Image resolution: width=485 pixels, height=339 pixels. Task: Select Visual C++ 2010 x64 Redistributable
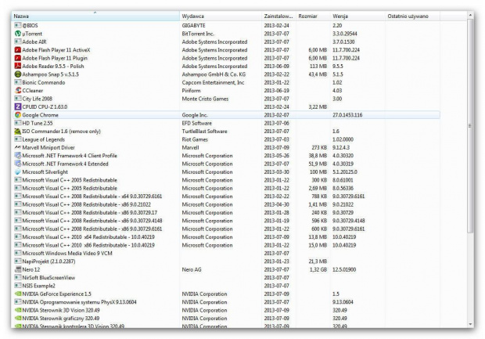point(225,237)
